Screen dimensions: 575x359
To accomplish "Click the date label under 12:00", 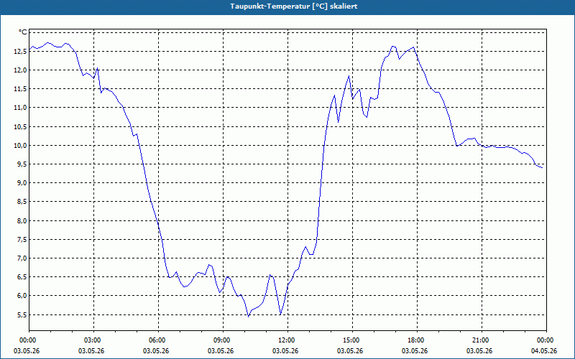I will coord(285,351).
